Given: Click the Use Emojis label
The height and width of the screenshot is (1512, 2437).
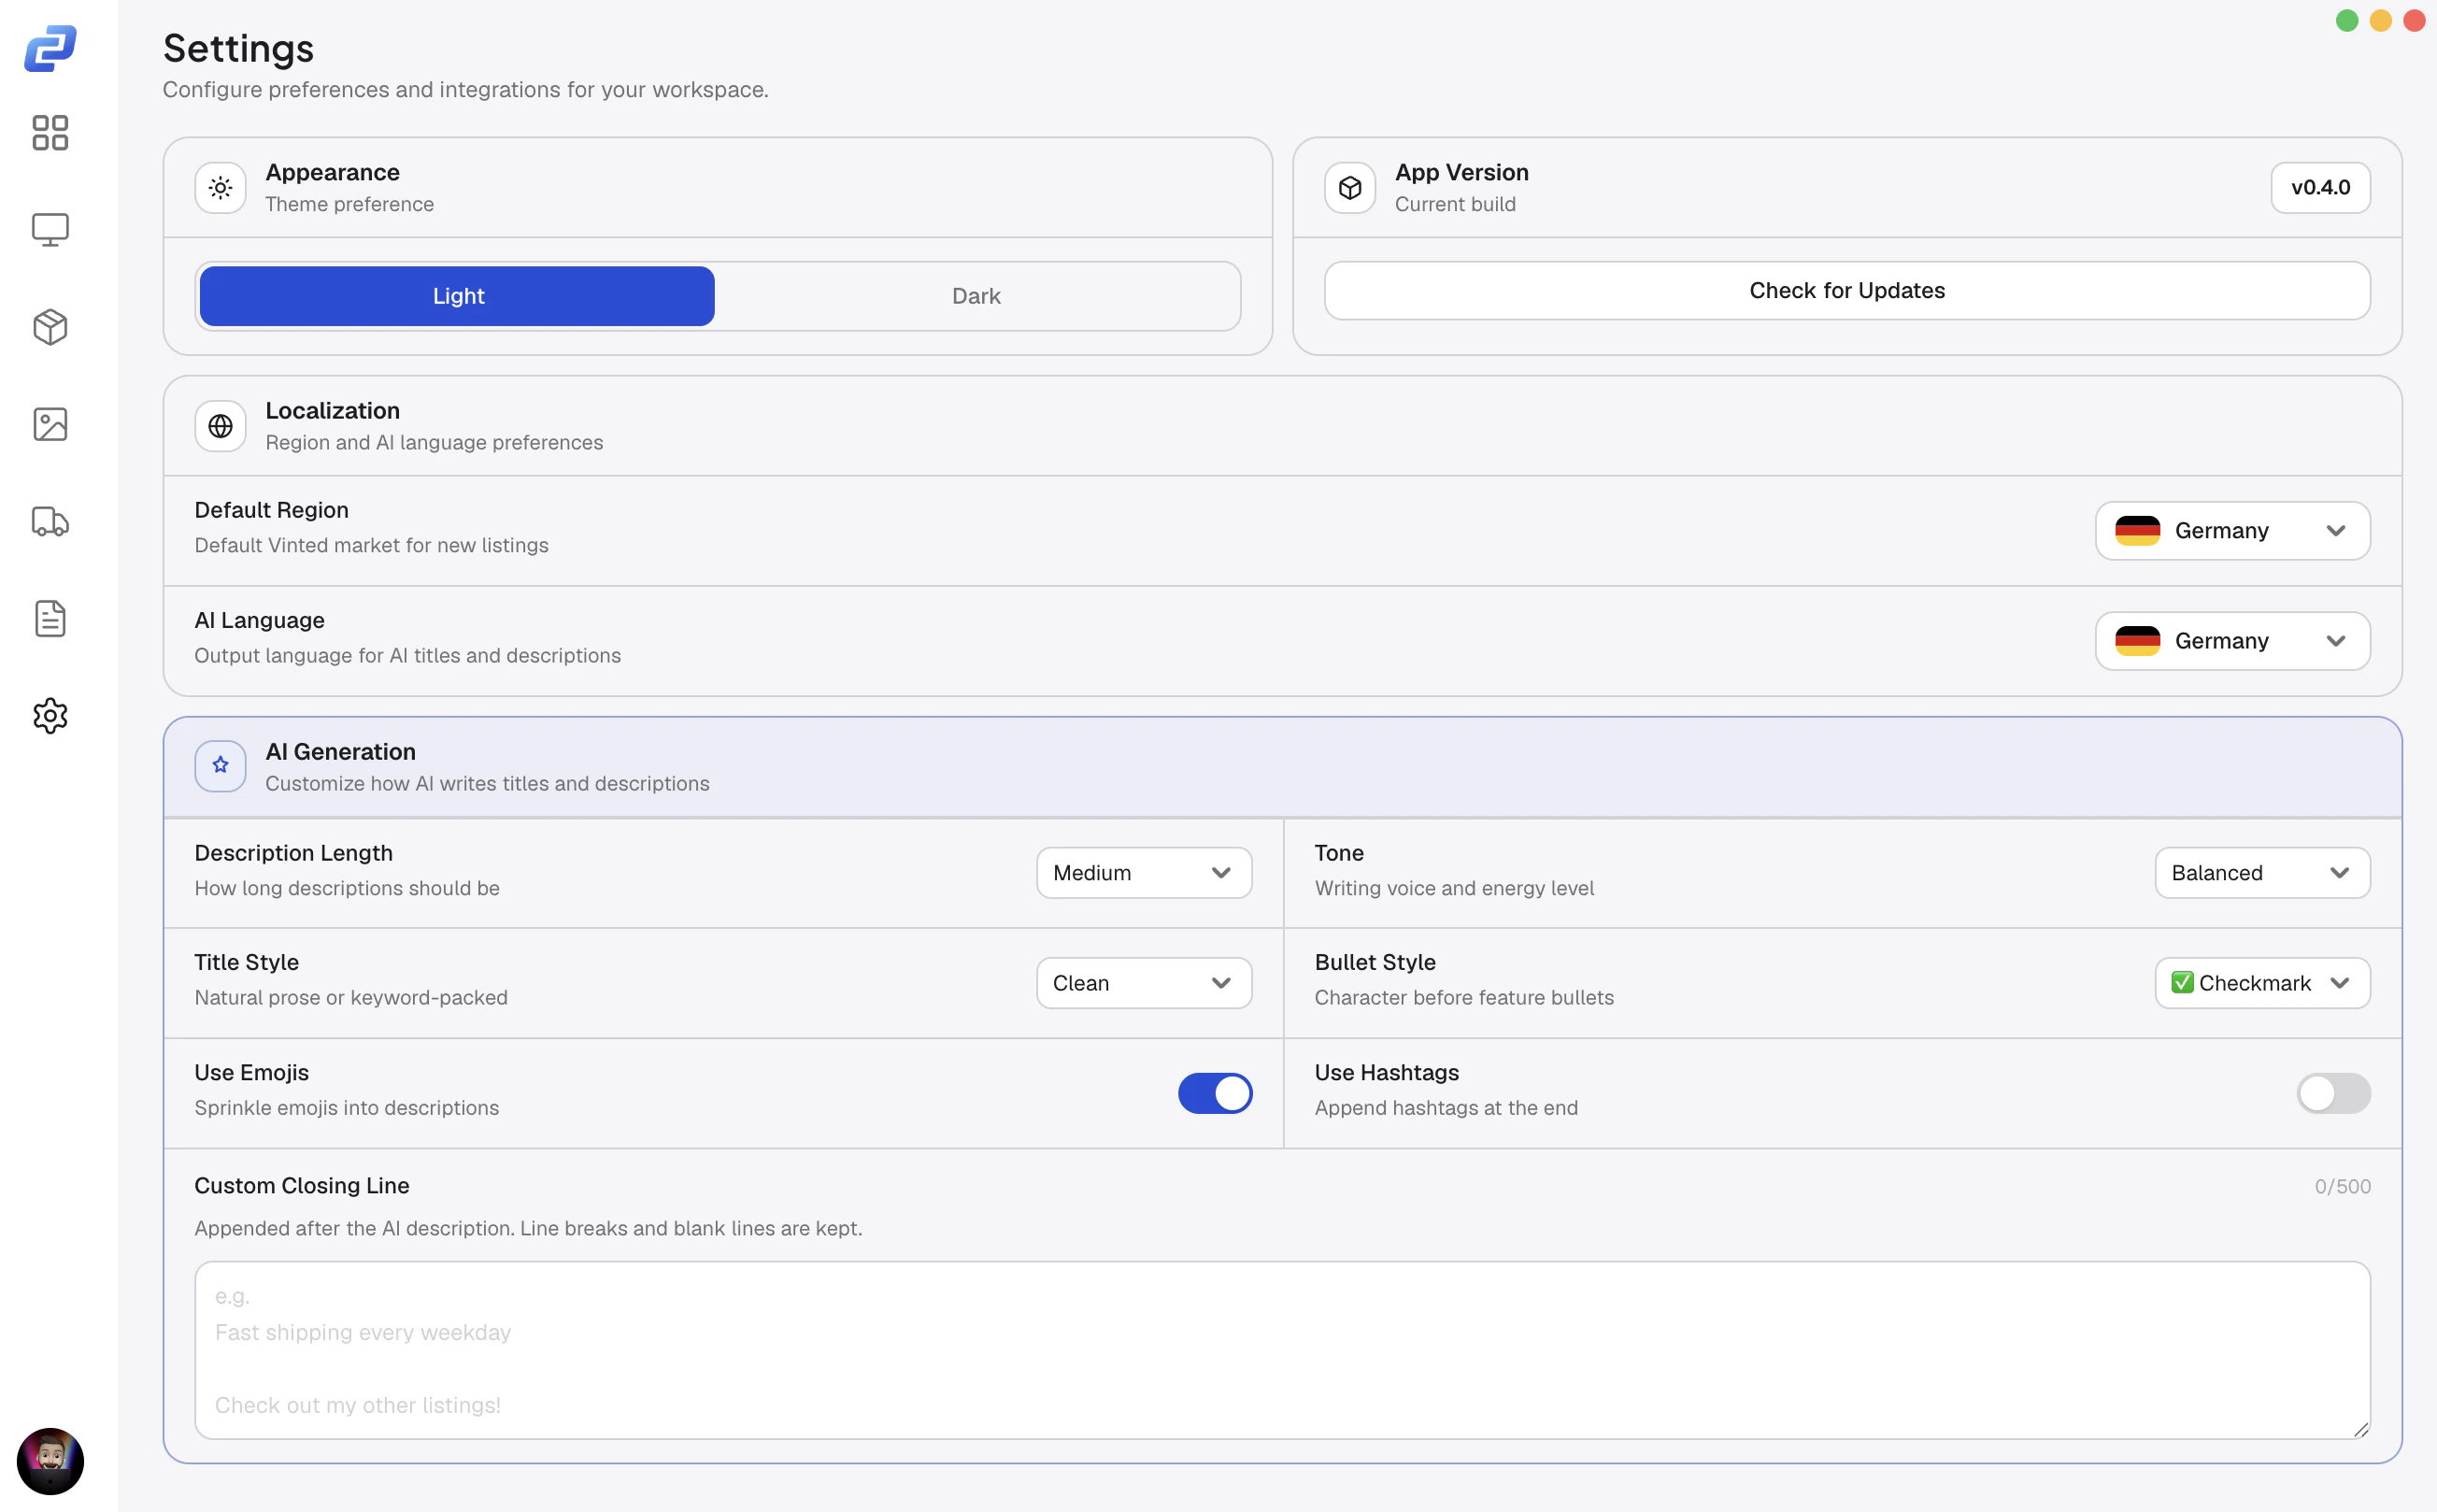Looking at the screenshot, I should click(251, 1072).
